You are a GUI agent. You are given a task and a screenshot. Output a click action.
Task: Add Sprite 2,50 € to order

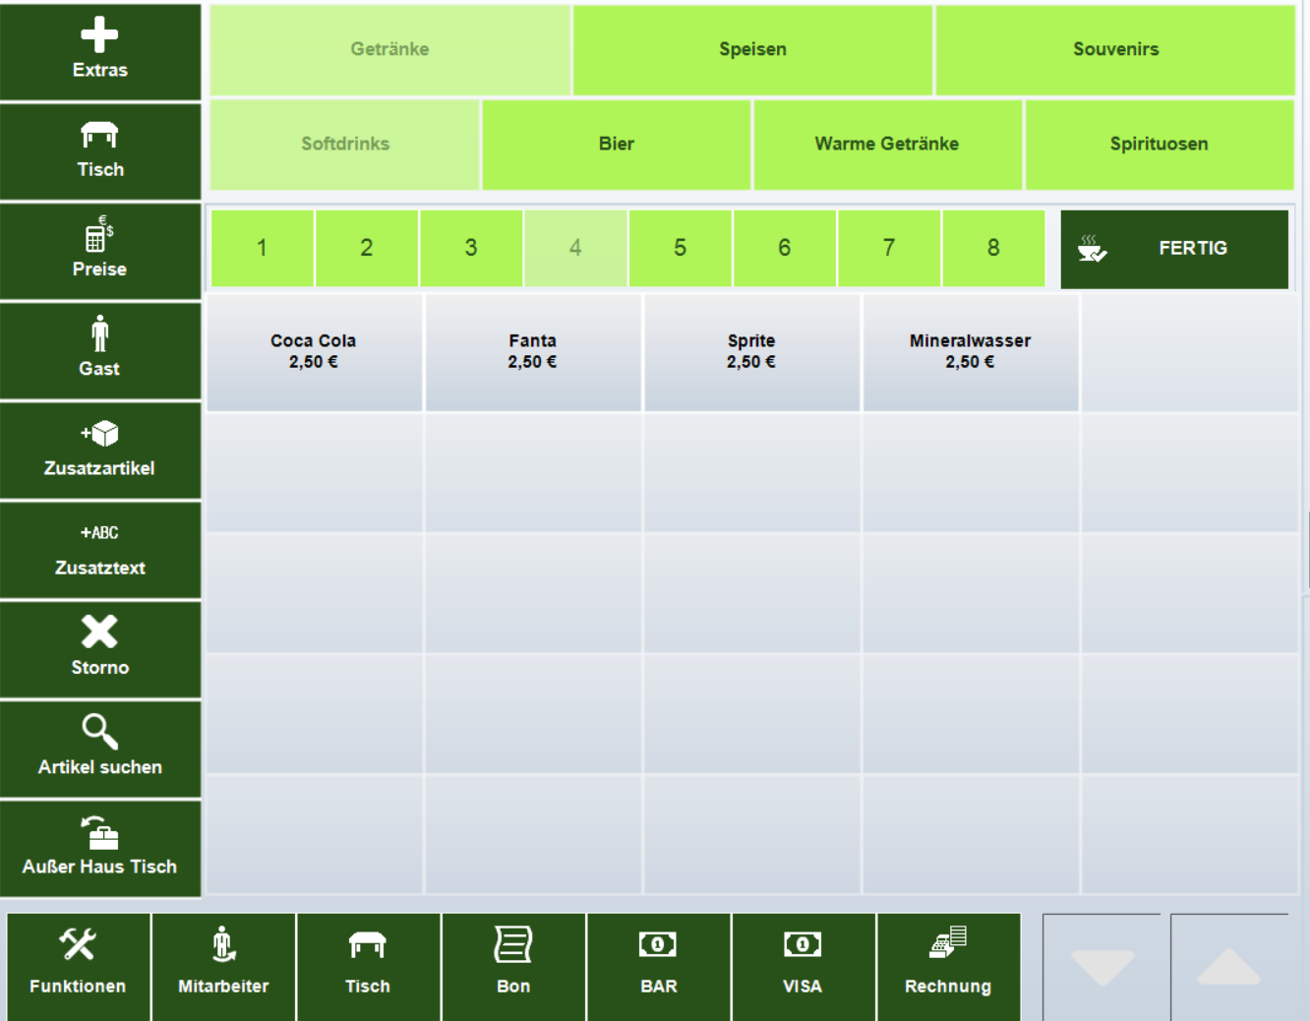click(x=752, y=352)
